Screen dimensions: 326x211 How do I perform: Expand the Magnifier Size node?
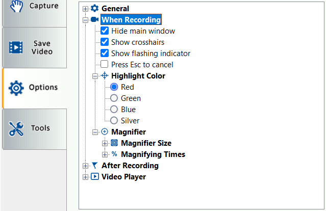click(105, 143)
